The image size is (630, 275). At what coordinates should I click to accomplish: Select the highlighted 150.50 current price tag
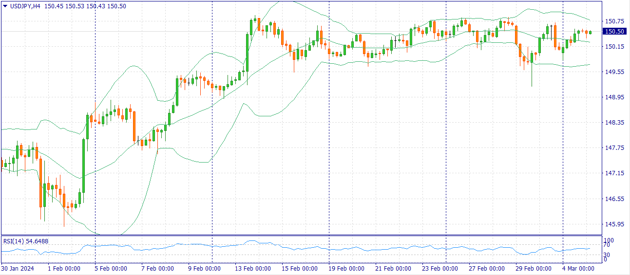(613, 32)
